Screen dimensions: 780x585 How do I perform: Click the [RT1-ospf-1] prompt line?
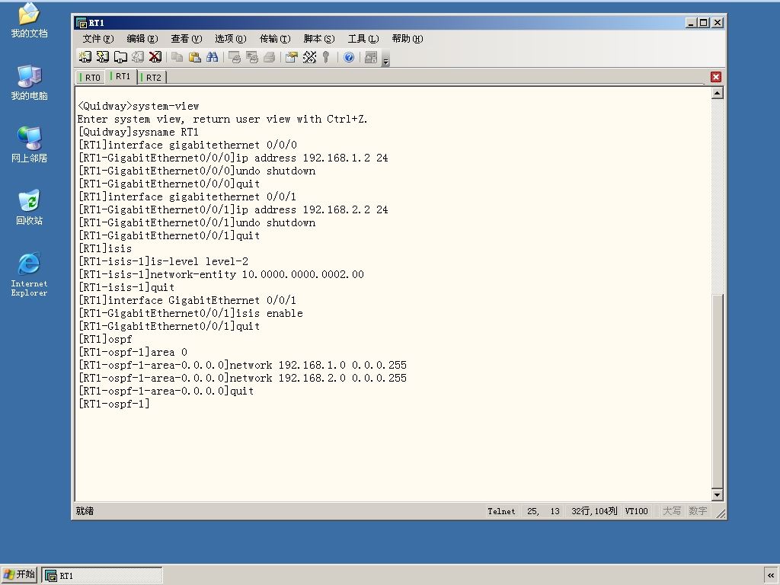(113, 404)
